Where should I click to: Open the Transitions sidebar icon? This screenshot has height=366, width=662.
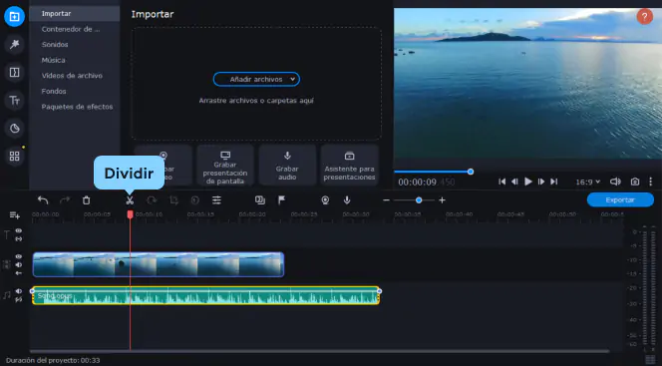pyautogui.click(x=14, y=72)
